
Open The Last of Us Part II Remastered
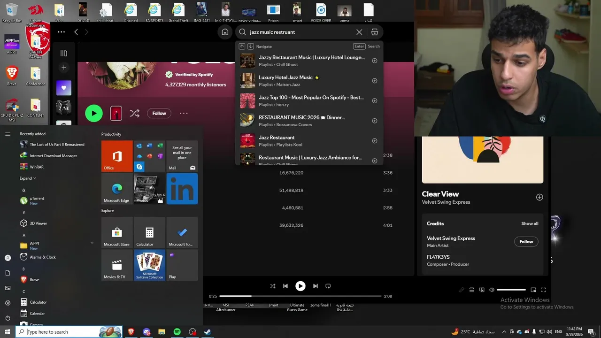point(56,145)
